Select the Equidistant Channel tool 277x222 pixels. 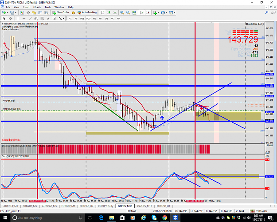click(36, 18)
